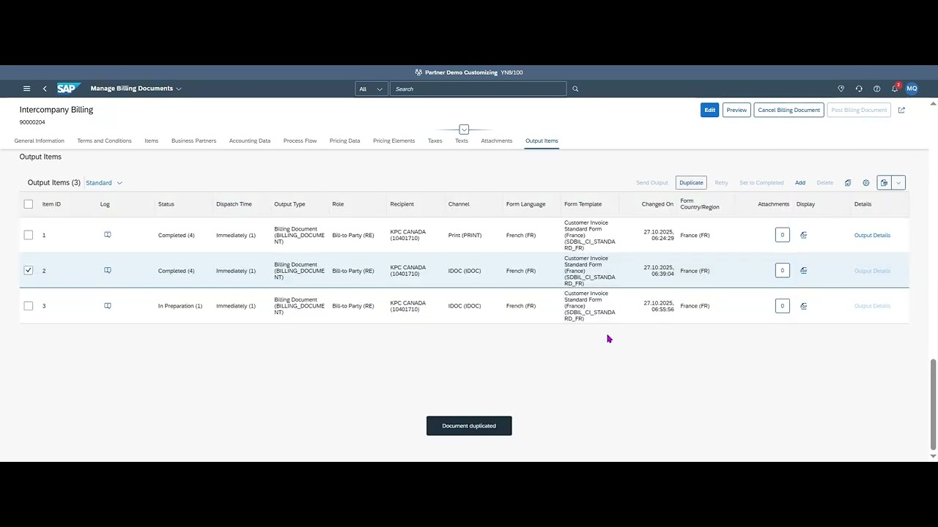Open the MQ user profile avatar
This screenshot has height=527, width=938.
tap(912, 89)
